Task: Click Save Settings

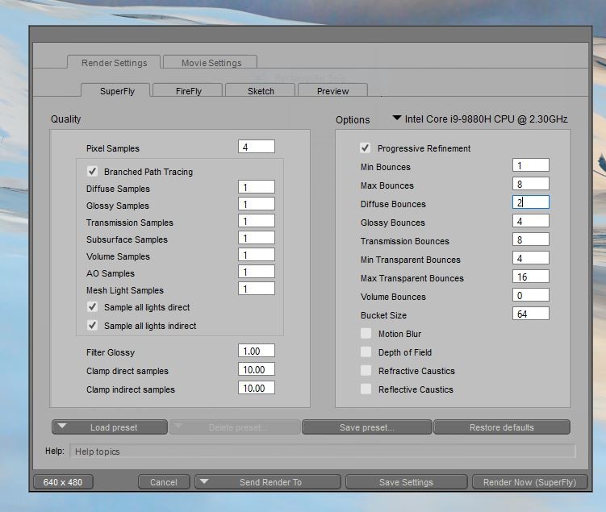Action: [406, 482]
